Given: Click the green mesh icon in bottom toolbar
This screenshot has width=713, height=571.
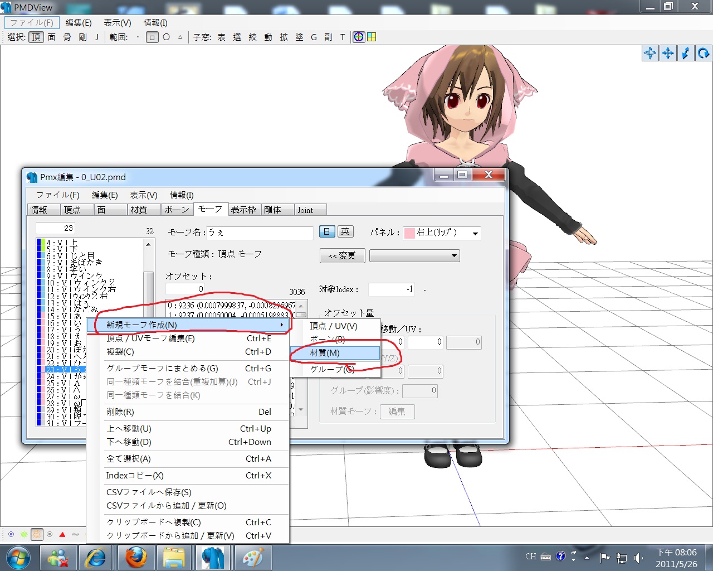Looking at the screenshot, I should [x=24, y=534].
